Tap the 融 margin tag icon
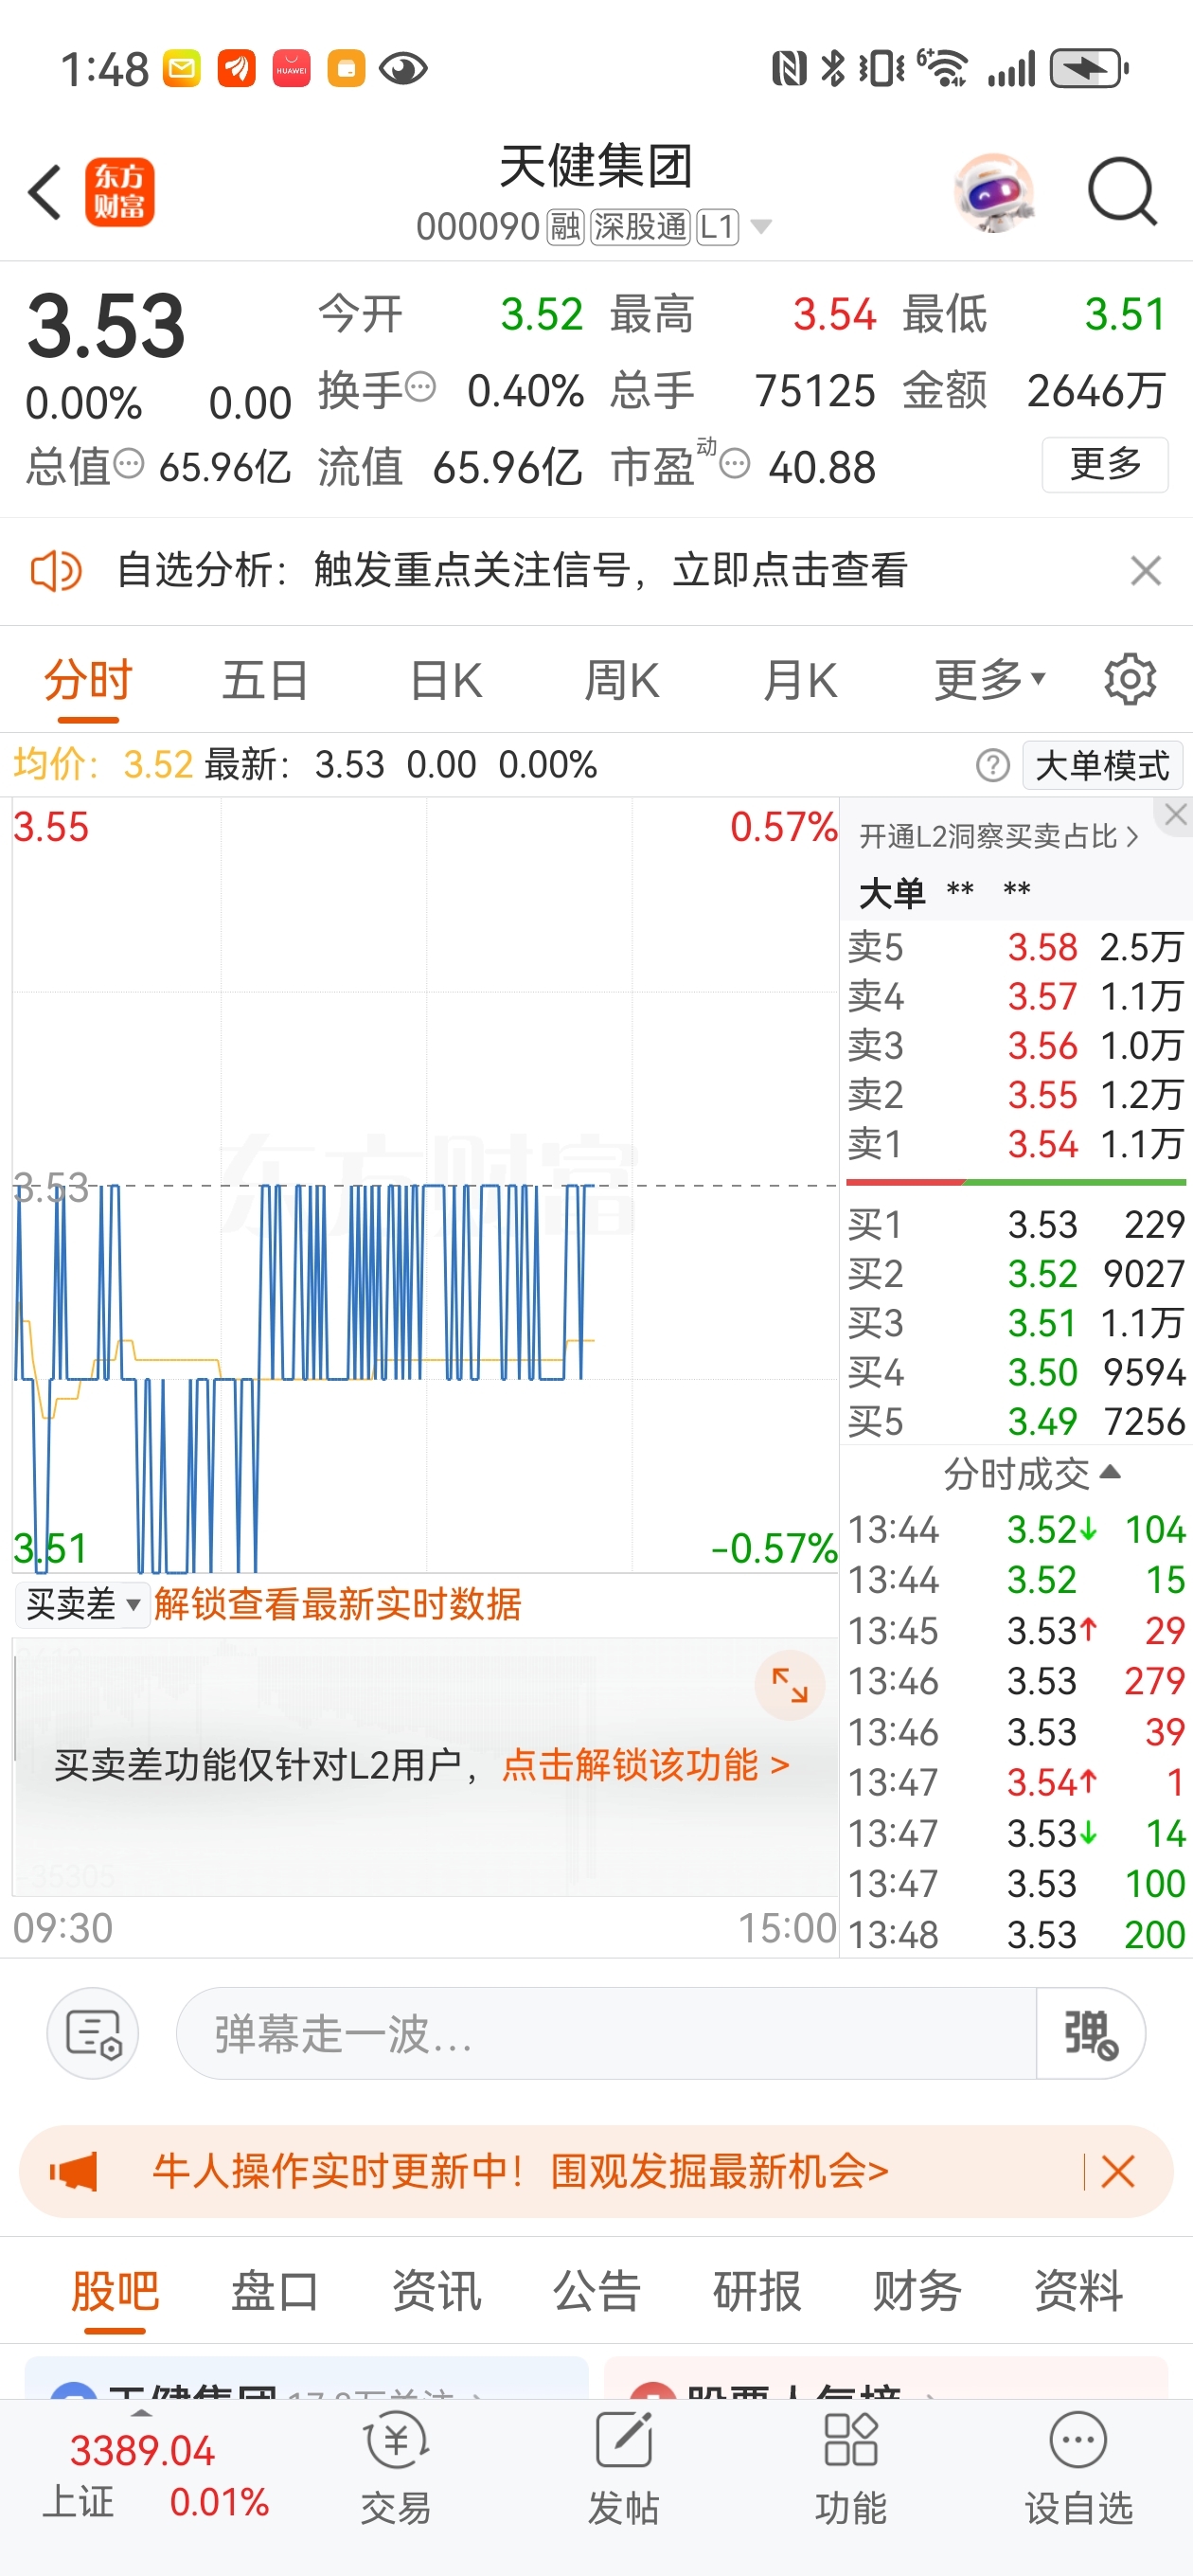 coord(565,227)
